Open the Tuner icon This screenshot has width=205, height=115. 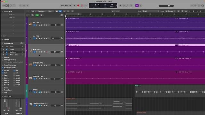127,6
